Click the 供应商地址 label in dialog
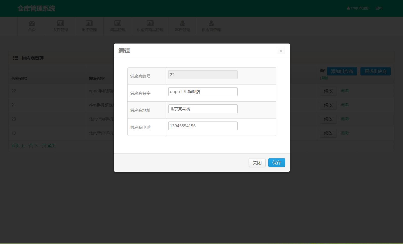The height and width of the screenshot is (244, 403). coord(140,110)
